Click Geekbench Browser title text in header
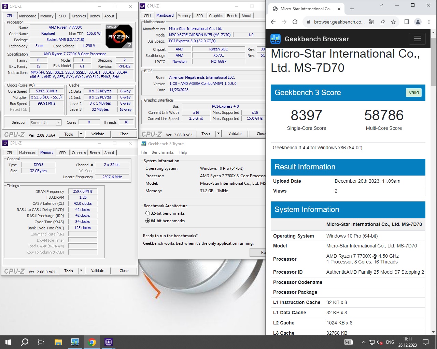The image size is (437, 349). (x=316, y=39)
